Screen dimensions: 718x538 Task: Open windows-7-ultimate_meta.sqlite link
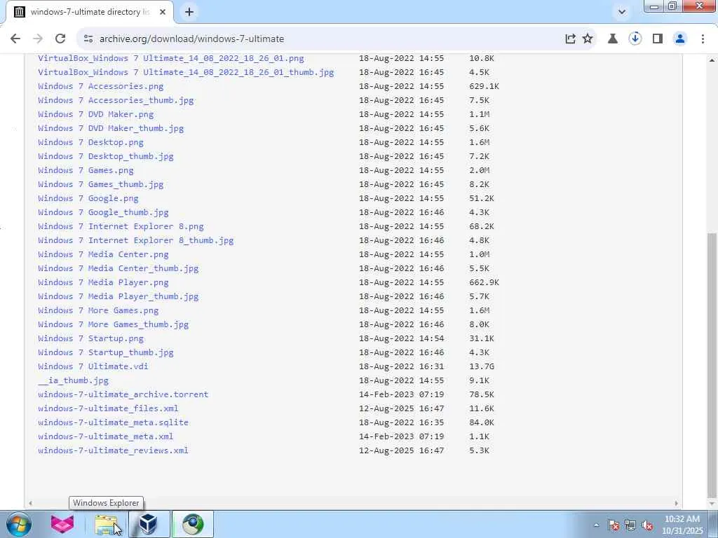113,422
